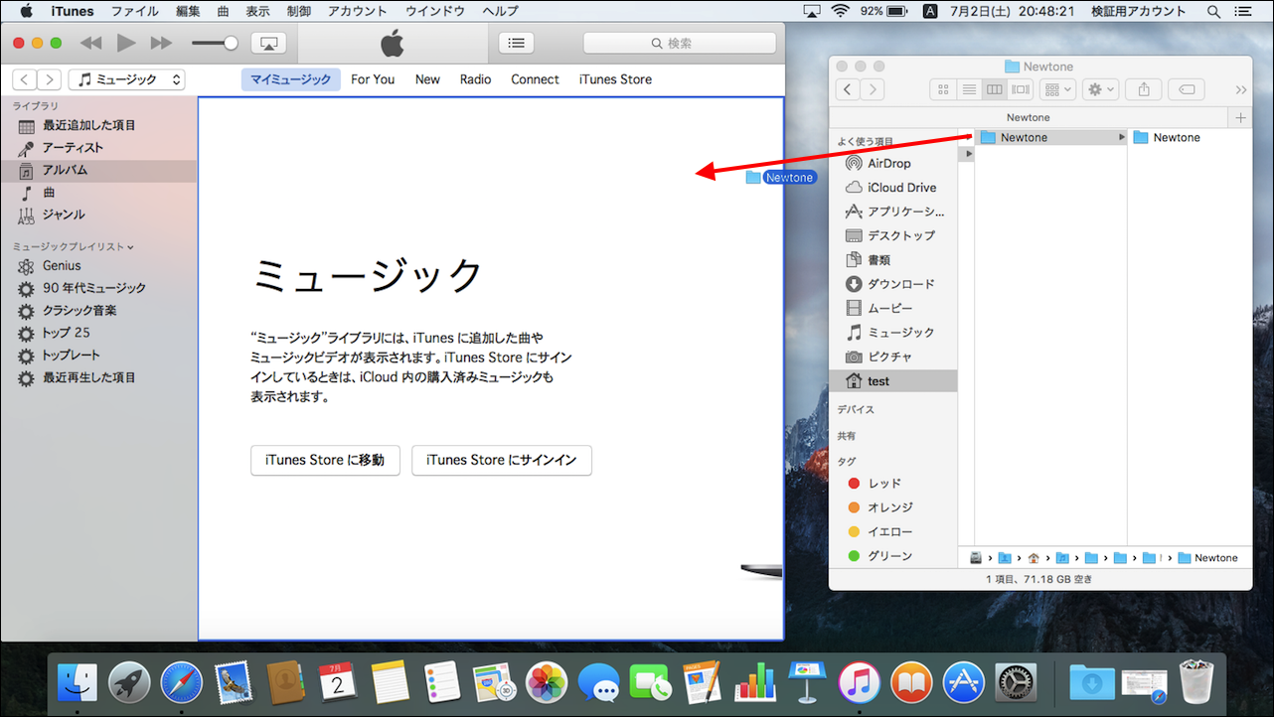Click the iTunes play button
The width and height of the screenshot is (1274, 717).
(126, 43)
